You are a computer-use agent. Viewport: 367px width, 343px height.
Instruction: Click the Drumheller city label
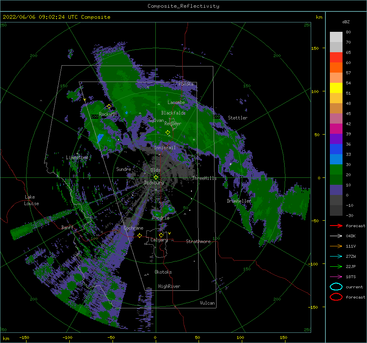point(239,201)
